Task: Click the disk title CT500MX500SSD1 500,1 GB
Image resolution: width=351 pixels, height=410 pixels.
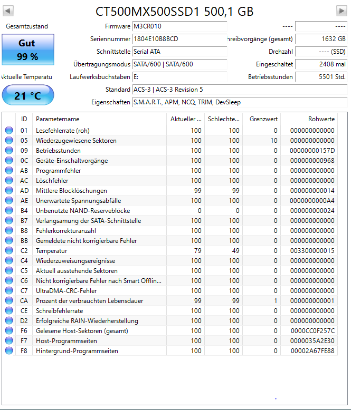Action: pyautogui.click(x=175, y=12)
